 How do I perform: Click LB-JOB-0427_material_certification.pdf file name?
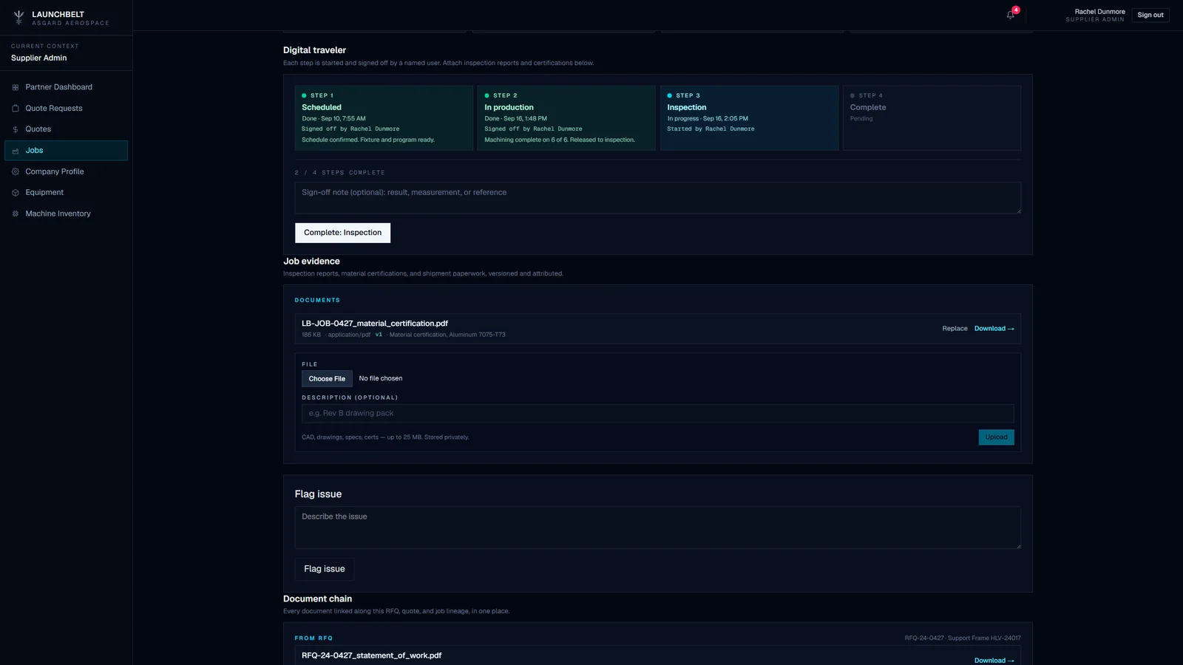[375, 324]
